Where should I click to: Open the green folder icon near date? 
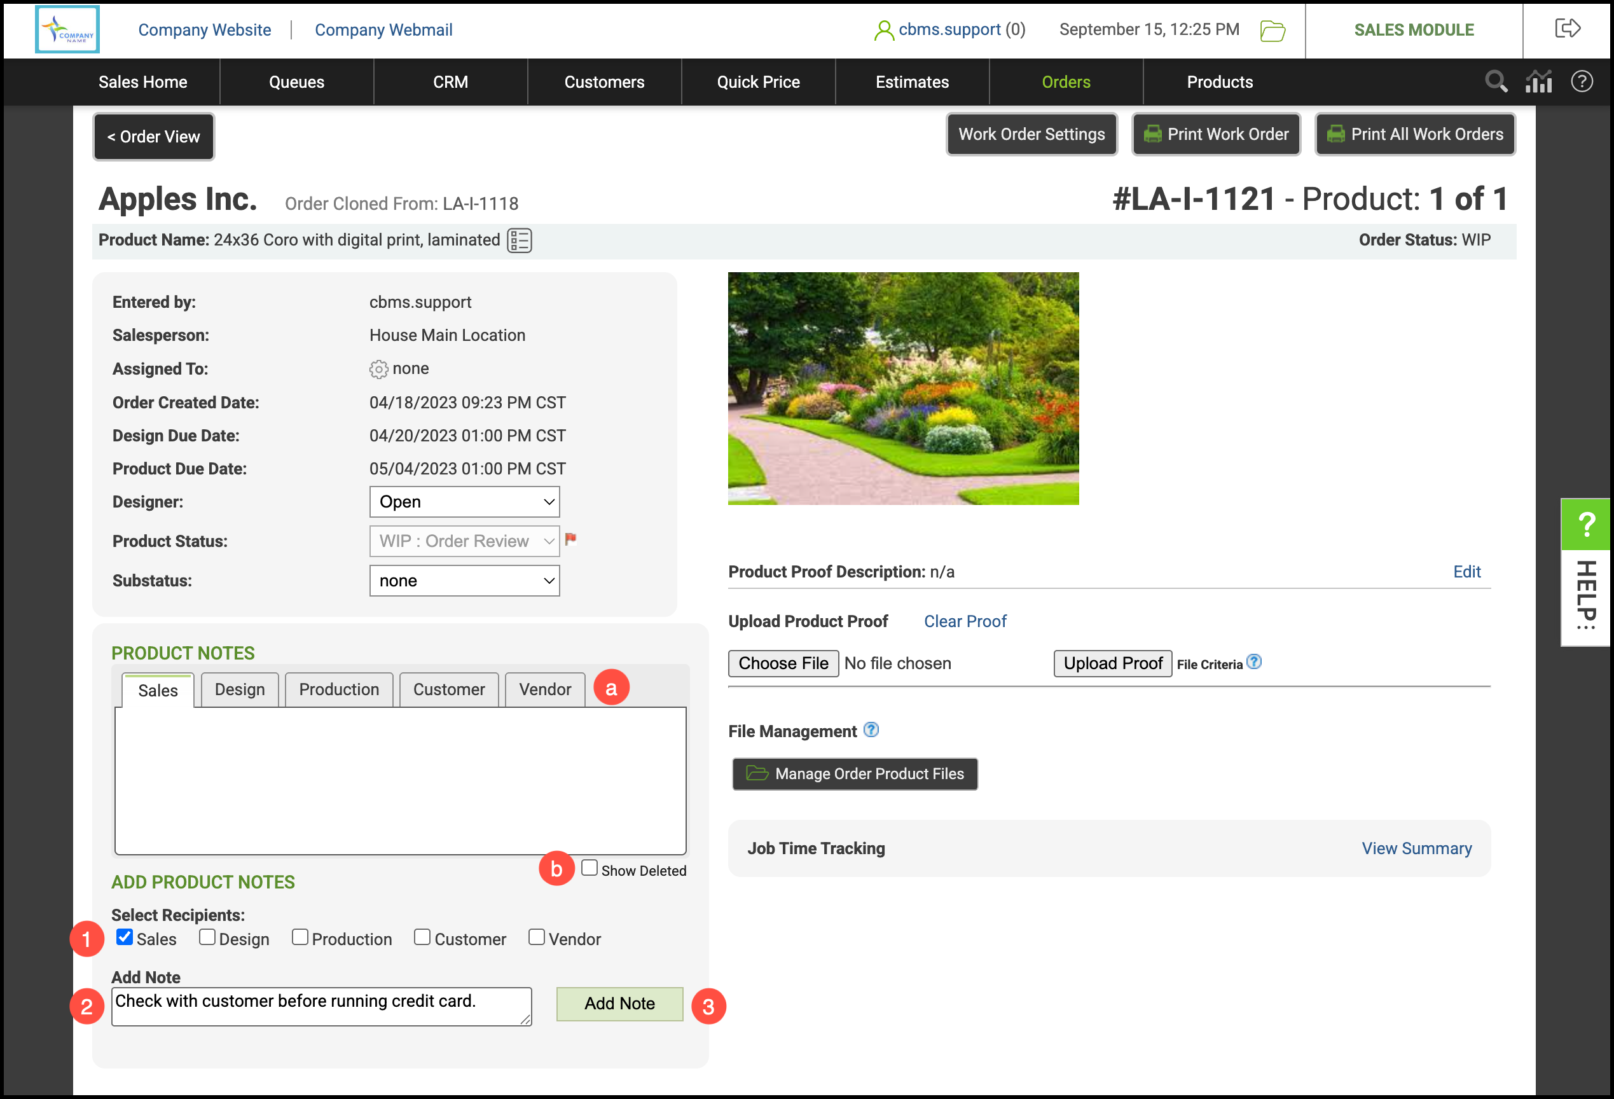click(1273, 31)
